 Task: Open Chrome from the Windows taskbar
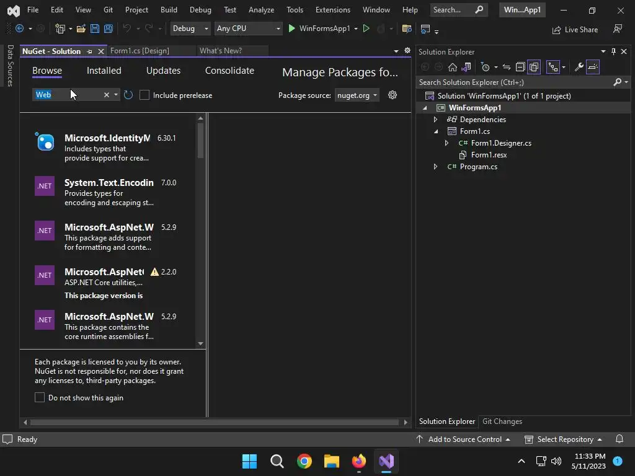click(304, 461)
